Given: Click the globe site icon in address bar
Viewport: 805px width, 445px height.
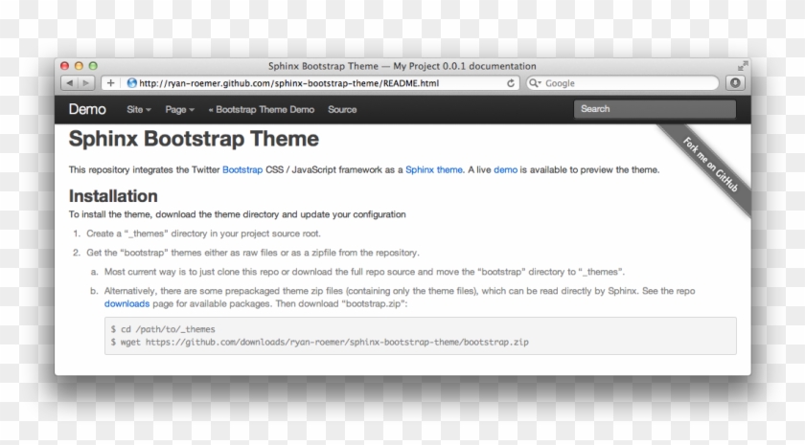Looking at the screenshot, I should pos(131,83).
